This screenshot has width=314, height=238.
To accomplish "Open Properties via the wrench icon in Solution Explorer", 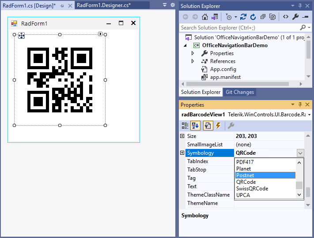I will coord(295,17).
